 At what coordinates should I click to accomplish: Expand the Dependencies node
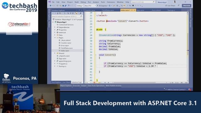point(55,27)
